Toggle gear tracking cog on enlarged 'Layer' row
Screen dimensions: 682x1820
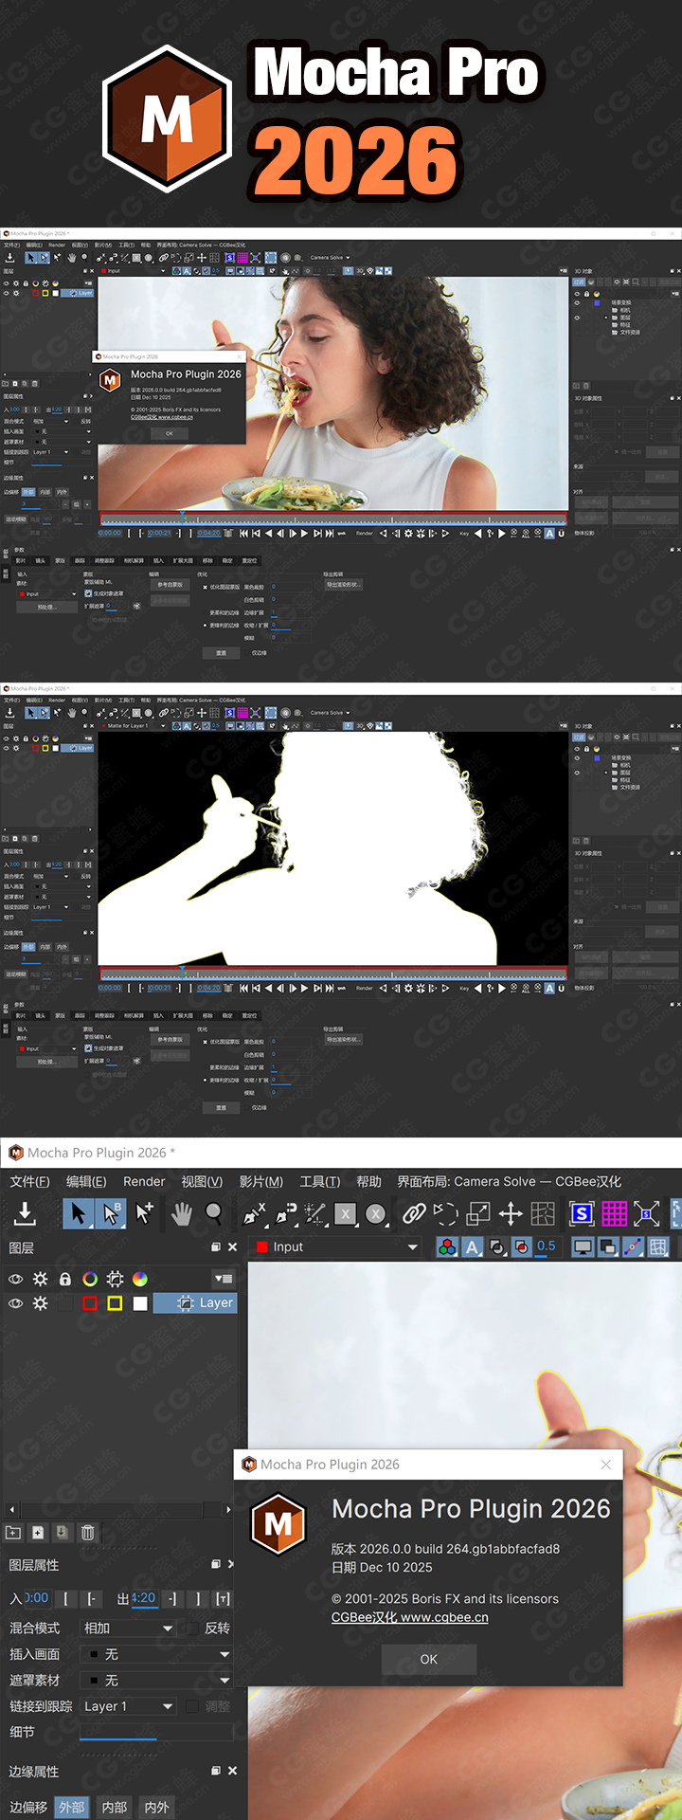[40, 1303]
